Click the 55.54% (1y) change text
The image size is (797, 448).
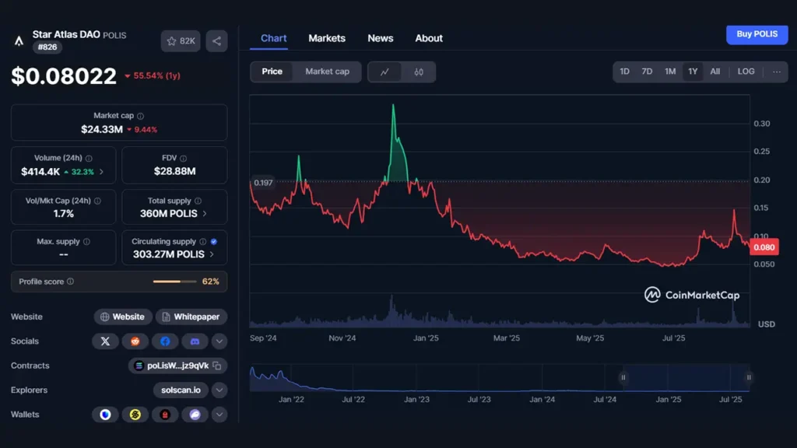click(156, 75)
